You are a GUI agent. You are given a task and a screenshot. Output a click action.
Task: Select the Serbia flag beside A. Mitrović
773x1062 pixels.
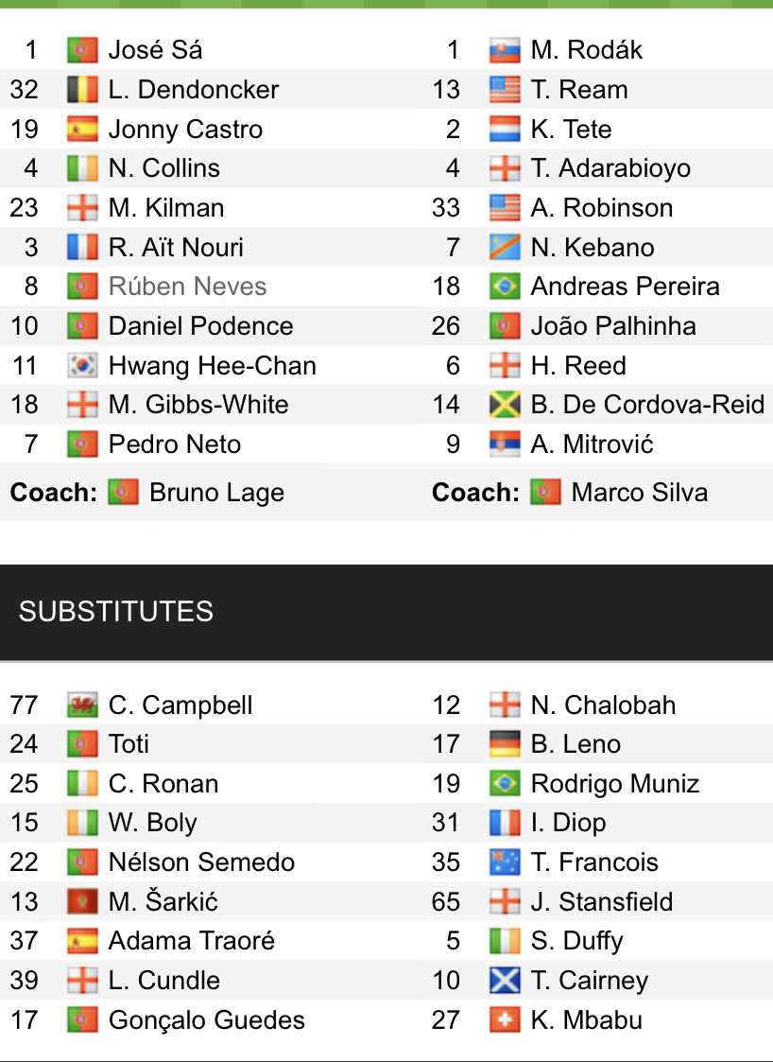click(505, 444)
